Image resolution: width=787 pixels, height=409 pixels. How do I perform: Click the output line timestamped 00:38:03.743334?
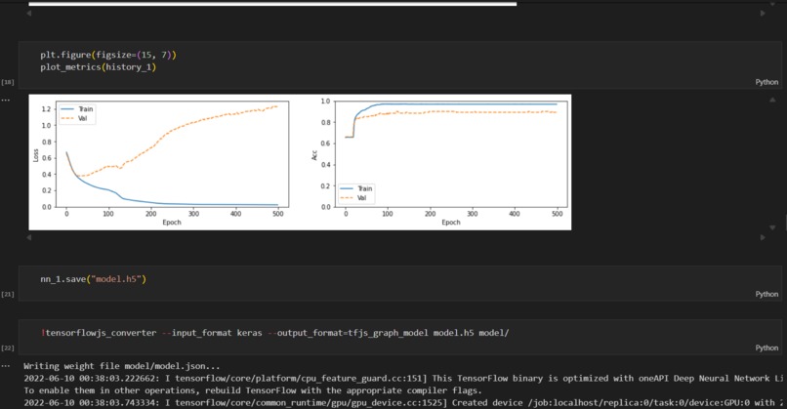click(403, 402)
